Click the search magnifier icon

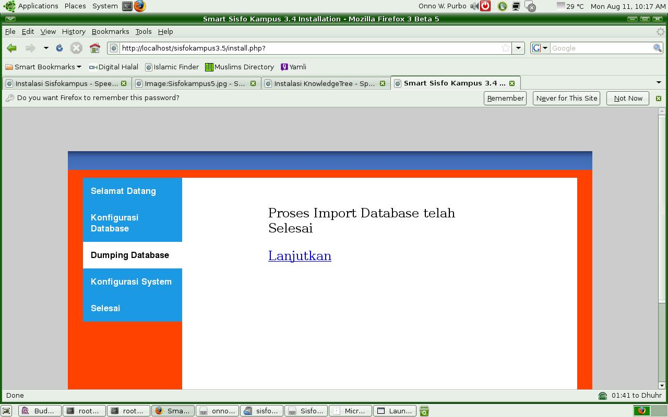click(657, 48)
